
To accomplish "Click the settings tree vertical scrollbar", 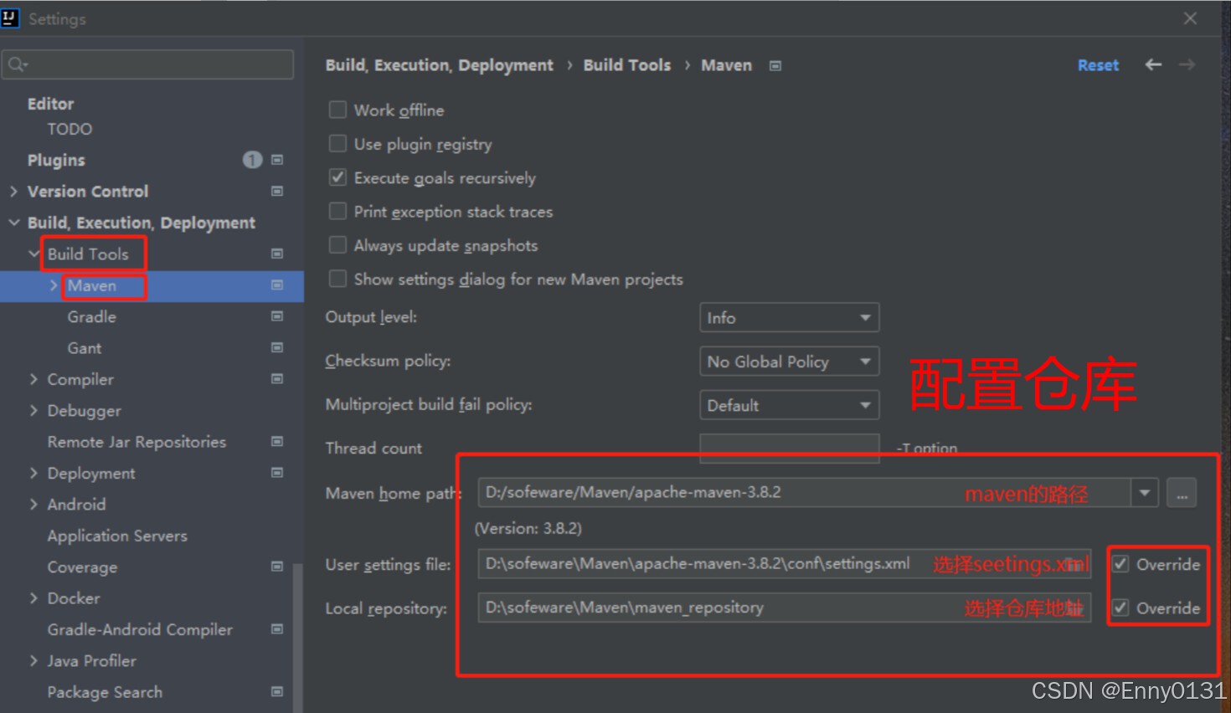I will pos(296,636).
